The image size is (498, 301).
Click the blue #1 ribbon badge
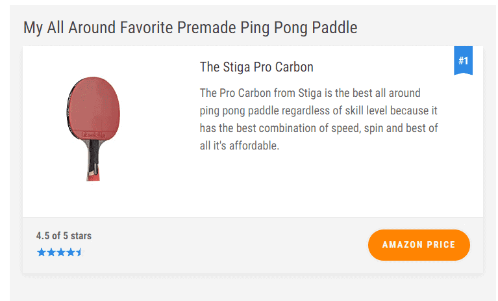click(x=463, y=60)
